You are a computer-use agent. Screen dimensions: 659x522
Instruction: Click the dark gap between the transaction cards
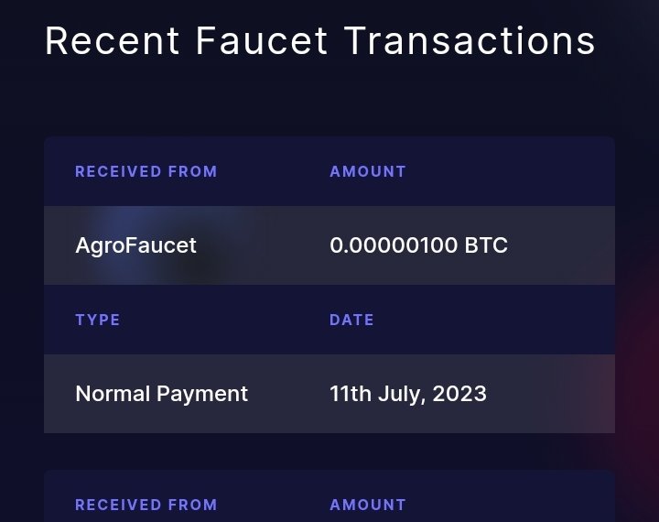click(329, 451)
